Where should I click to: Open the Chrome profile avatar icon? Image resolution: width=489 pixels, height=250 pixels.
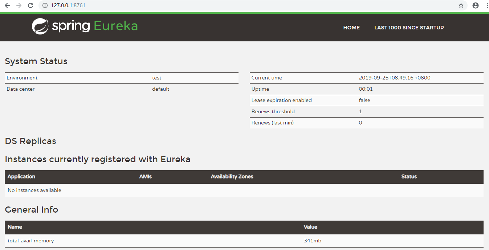pos(475,5)
